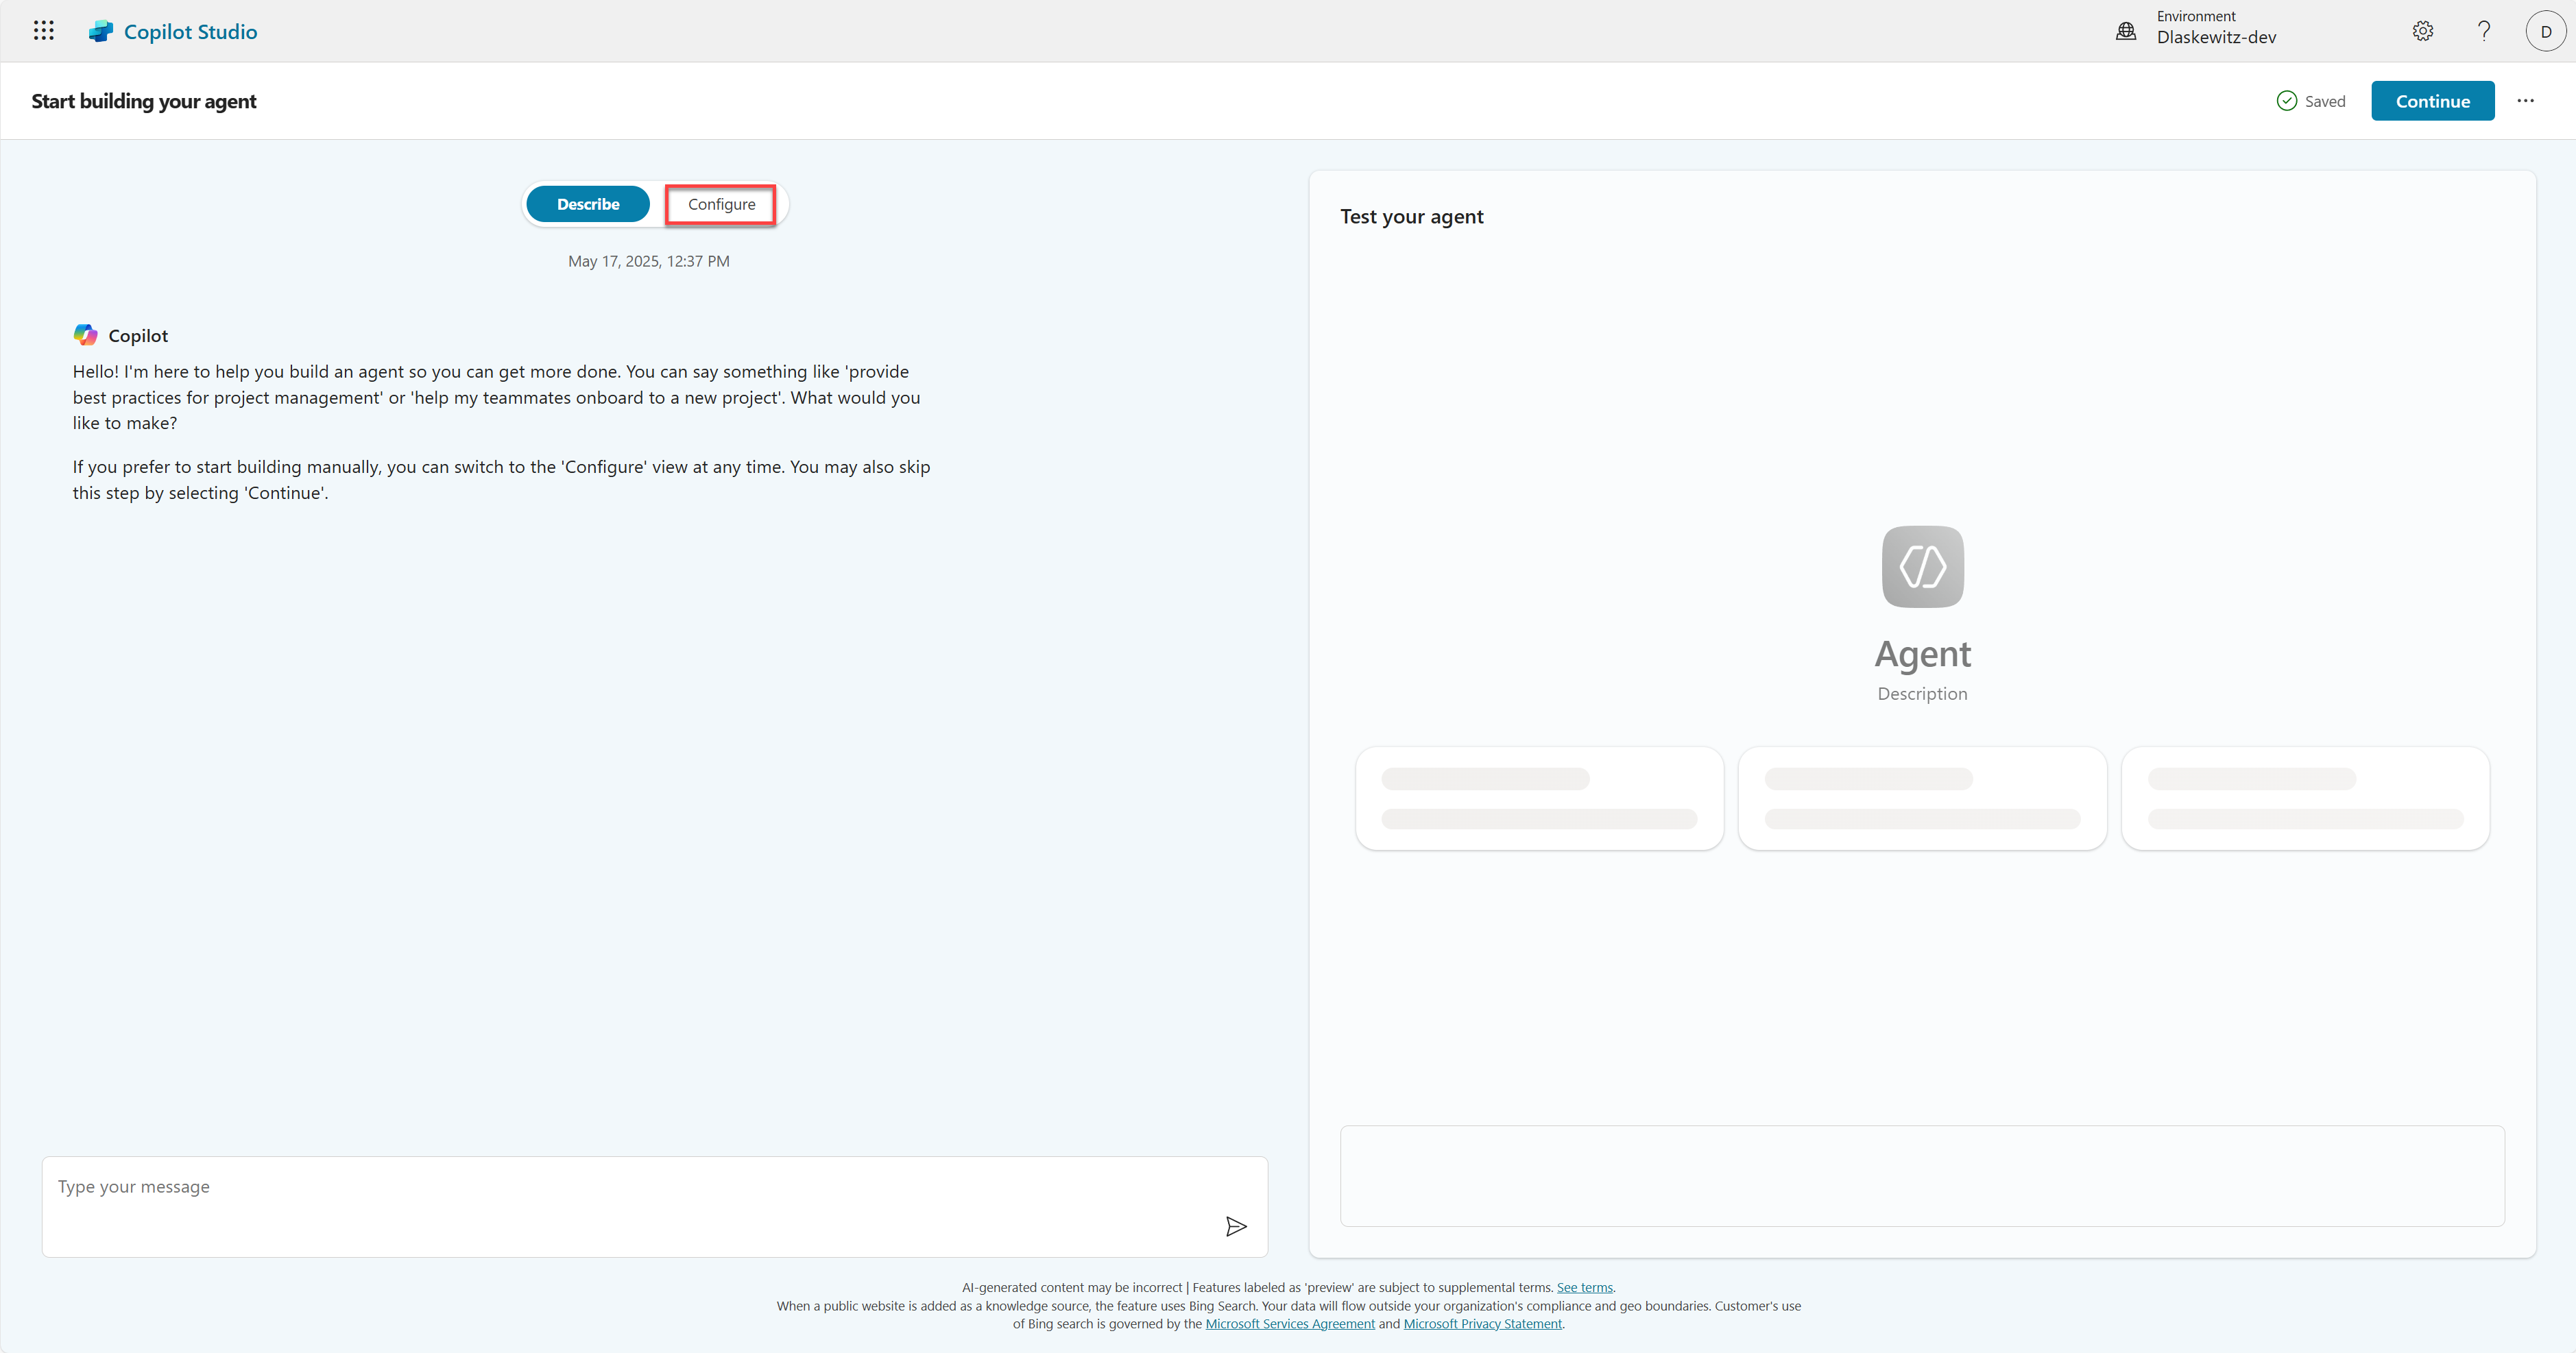Open the Microsoft Services Agreement link
This screenshot has width=2576, height=1353.
click(x=1290, y=1323)
